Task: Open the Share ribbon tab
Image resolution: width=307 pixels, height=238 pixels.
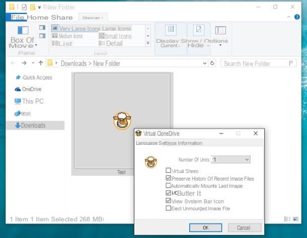Action: tap(62, 18)
